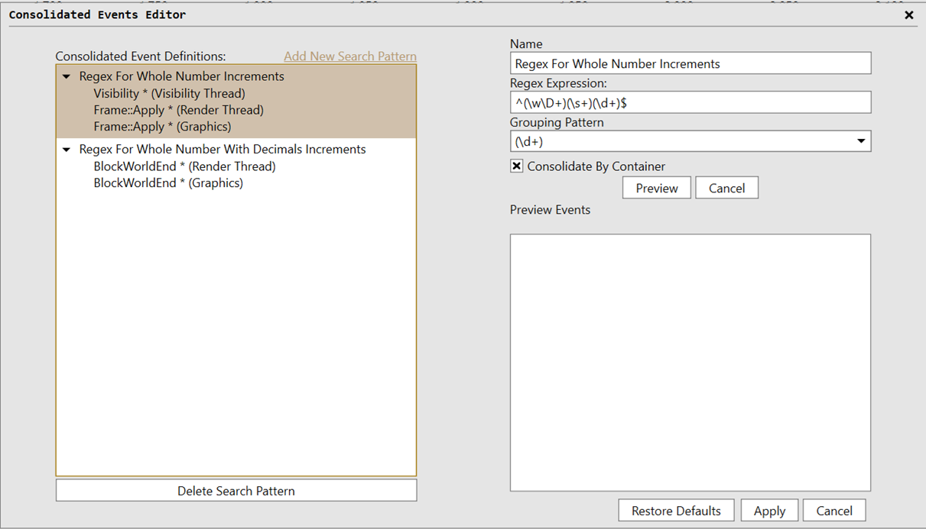Focus the Name input field
This screenshot has width=926, height=529.
690,63
